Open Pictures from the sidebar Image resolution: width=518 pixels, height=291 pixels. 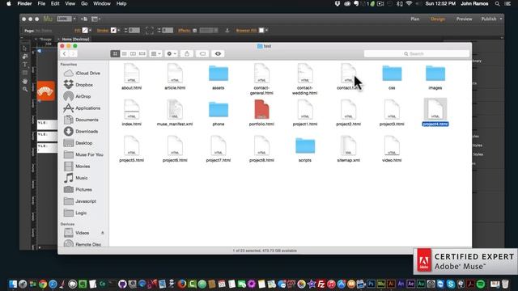point(83,189)
